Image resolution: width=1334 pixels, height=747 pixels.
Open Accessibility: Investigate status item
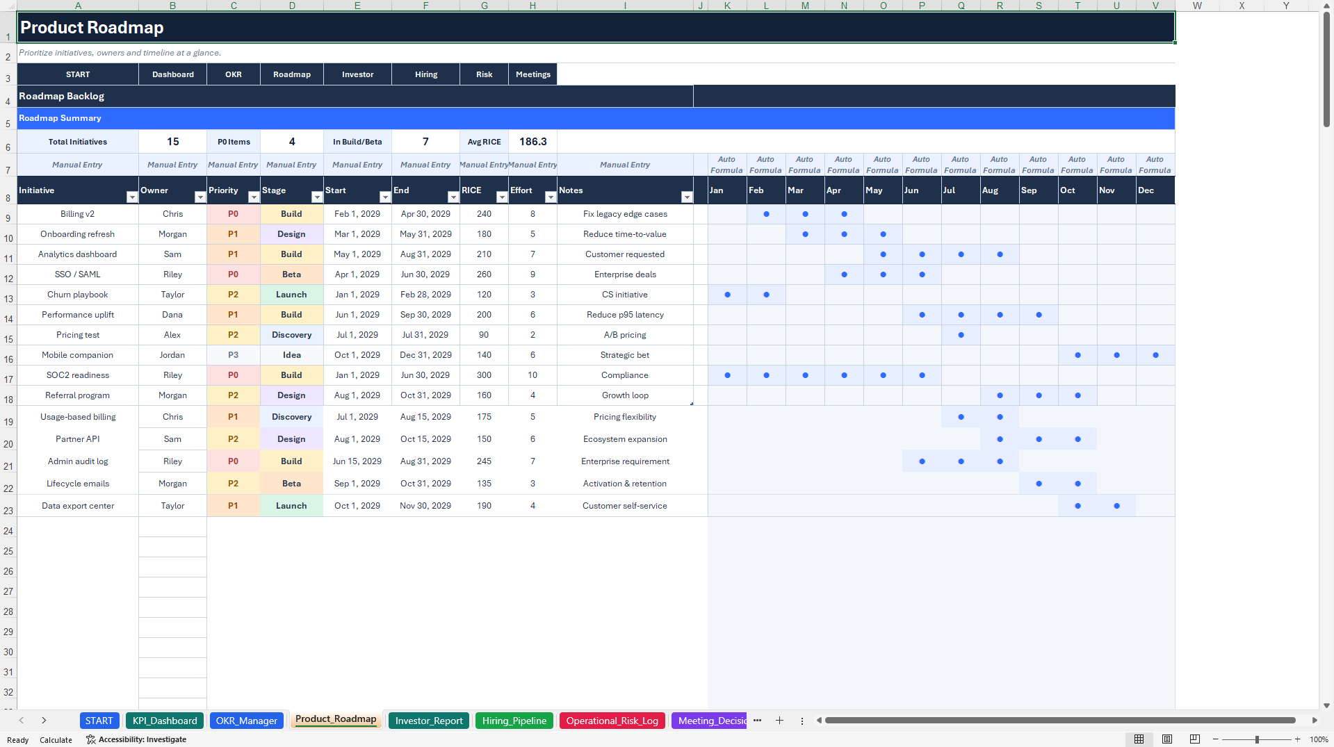(x=136, y=739)
